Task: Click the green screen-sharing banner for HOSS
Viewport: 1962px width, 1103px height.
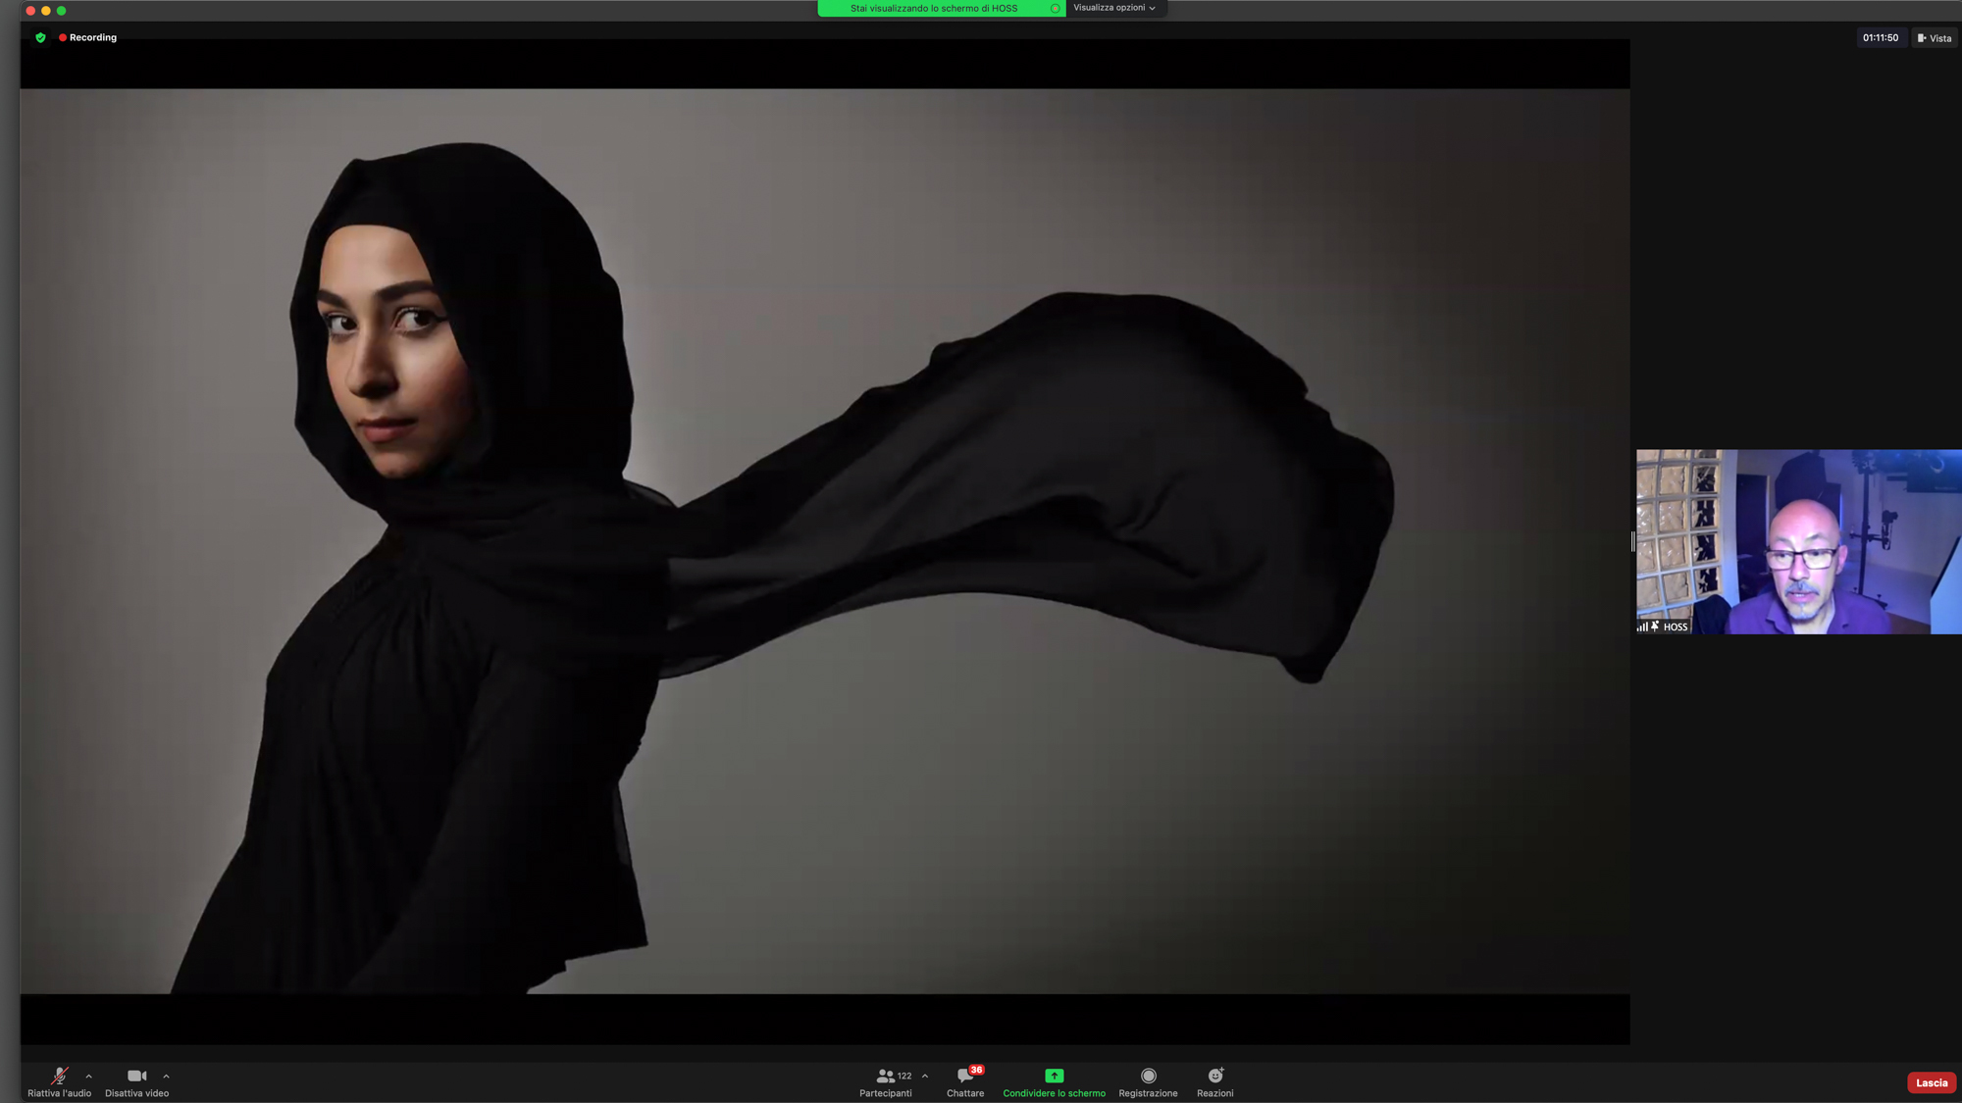Action: point(941,8)
